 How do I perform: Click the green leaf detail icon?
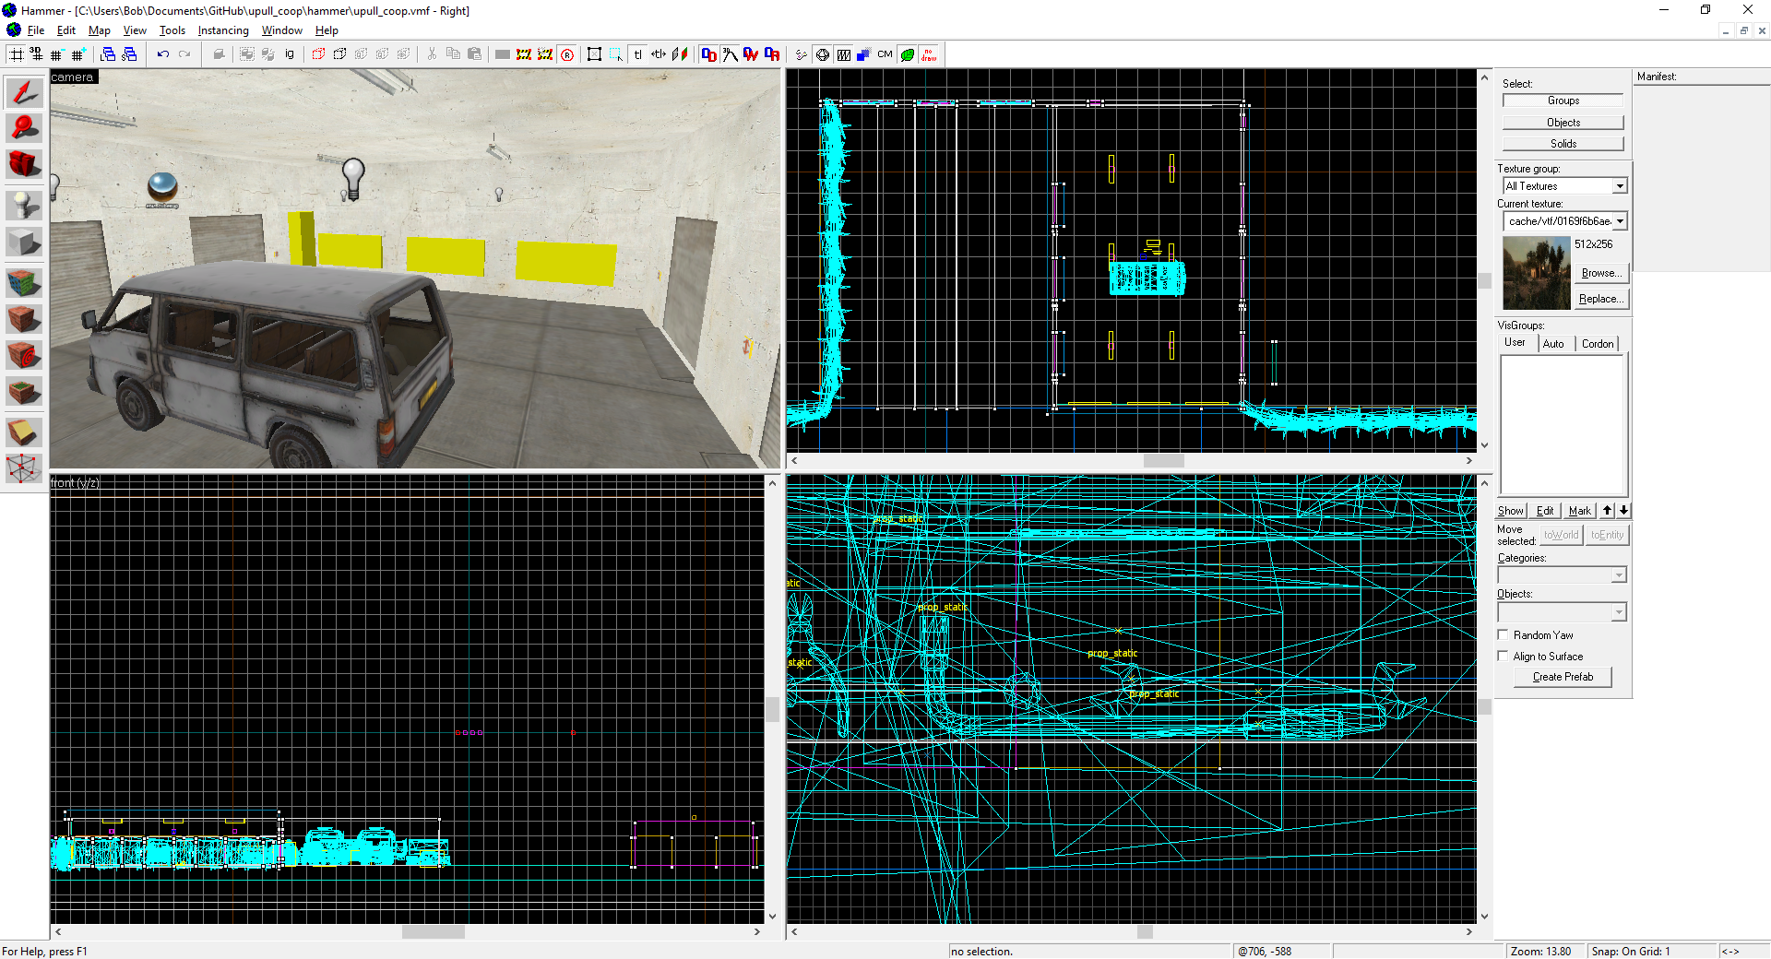(908, 54)
